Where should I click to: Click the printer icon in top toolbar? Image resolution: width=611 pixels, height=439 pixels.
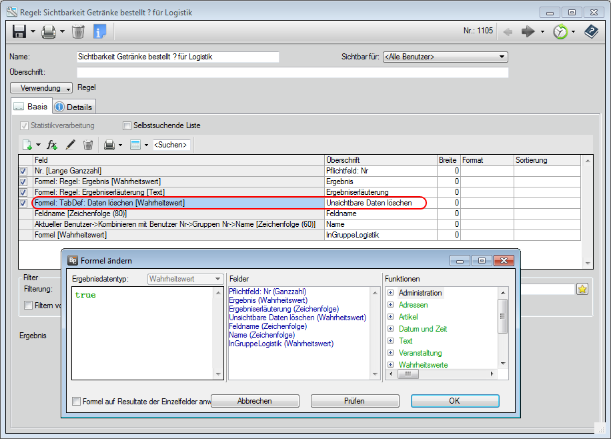[48, 31]
